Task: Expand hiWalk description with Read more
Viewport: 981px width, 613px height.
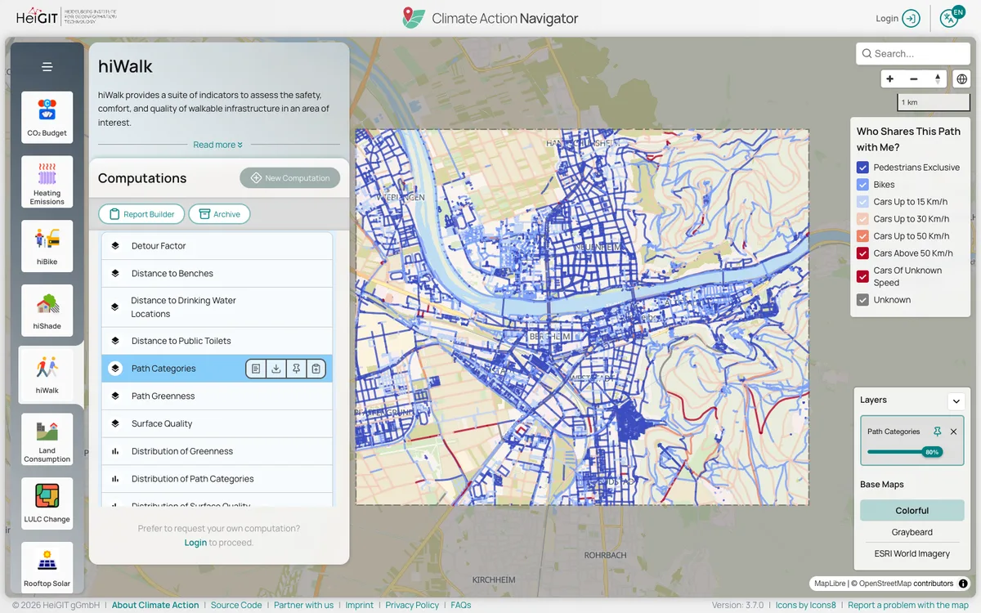Action: [217, 145]
